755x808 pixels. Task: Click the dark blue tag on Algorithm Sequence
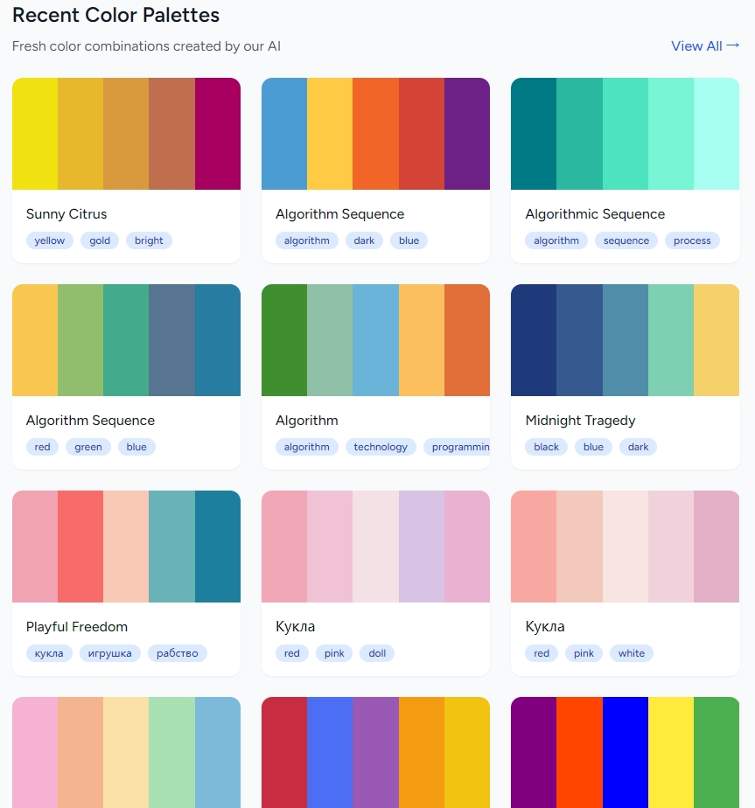tap(409, 240)
